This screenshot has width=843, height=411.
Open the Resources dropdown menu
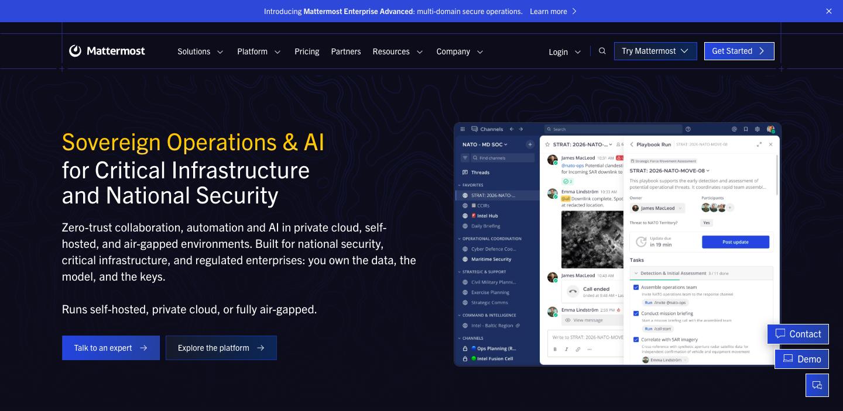[397, 51]
